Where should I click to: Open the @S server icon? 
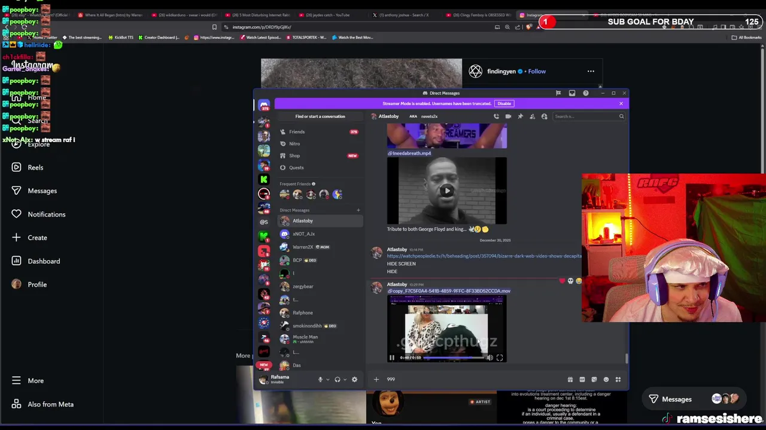[264, 222]
